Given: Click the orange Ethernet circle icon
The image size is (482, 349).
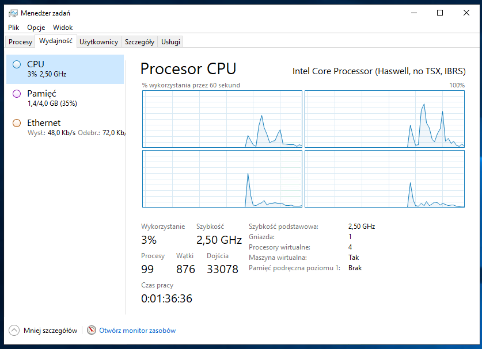Looking at the screenshot, I should 17,123.
